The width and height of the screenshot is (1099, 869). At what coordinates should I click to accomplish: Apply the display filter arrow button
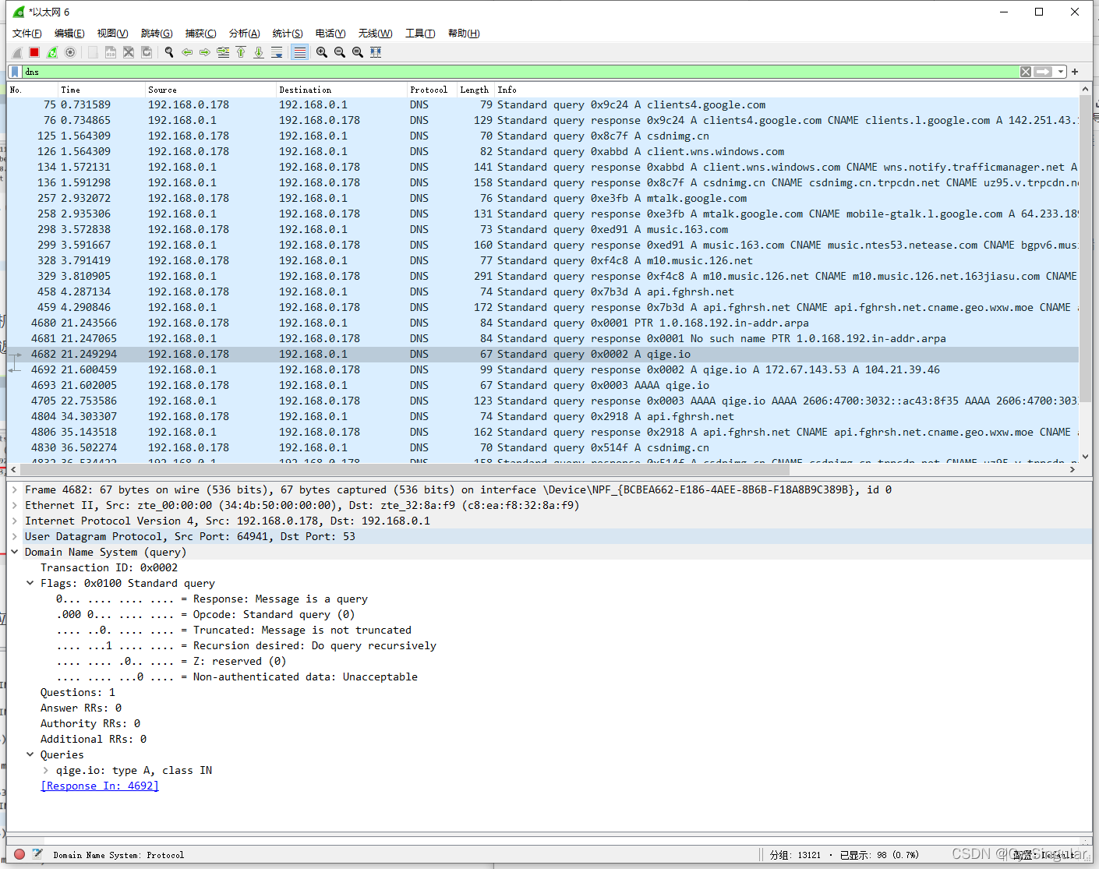click(1043, 72)
